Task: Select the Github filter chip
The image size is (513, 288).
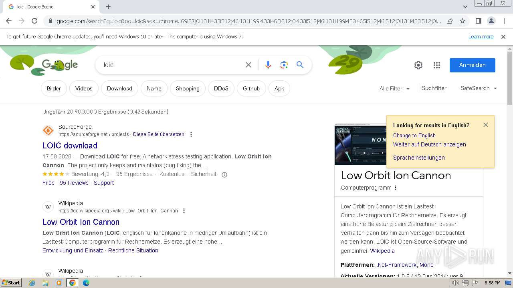Action: [x=252, y=88]
